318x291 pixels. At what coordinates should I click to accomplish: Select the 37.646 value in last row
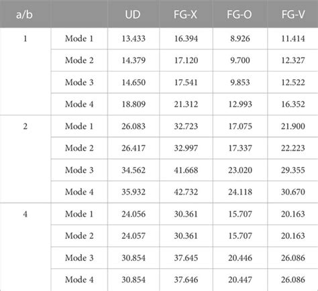click(x=186, y=280)
